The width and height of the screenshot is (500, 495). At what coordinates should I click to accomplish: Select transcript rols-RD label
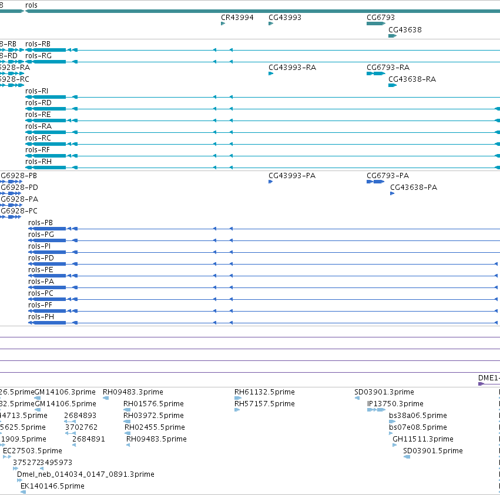(x=38, y=103)
